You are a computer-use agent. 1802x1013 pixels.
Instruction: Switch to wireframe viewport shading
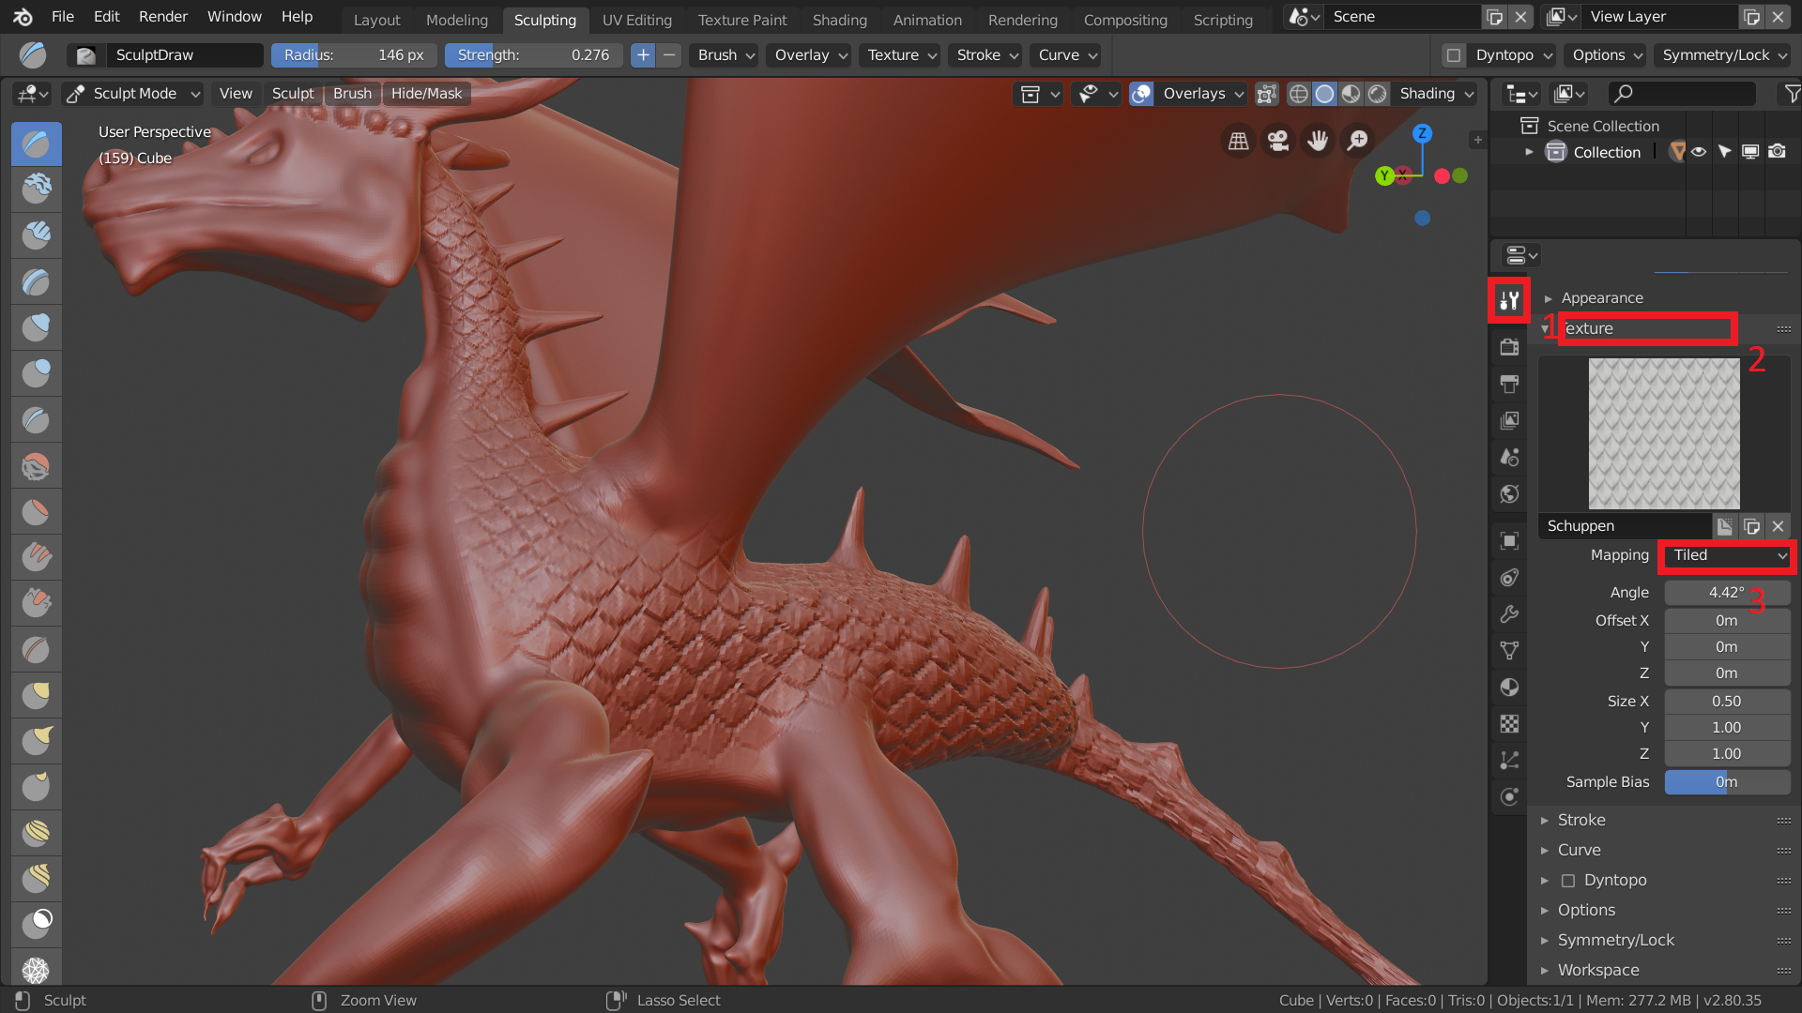pyautogui.click(x=1298, y=94)
